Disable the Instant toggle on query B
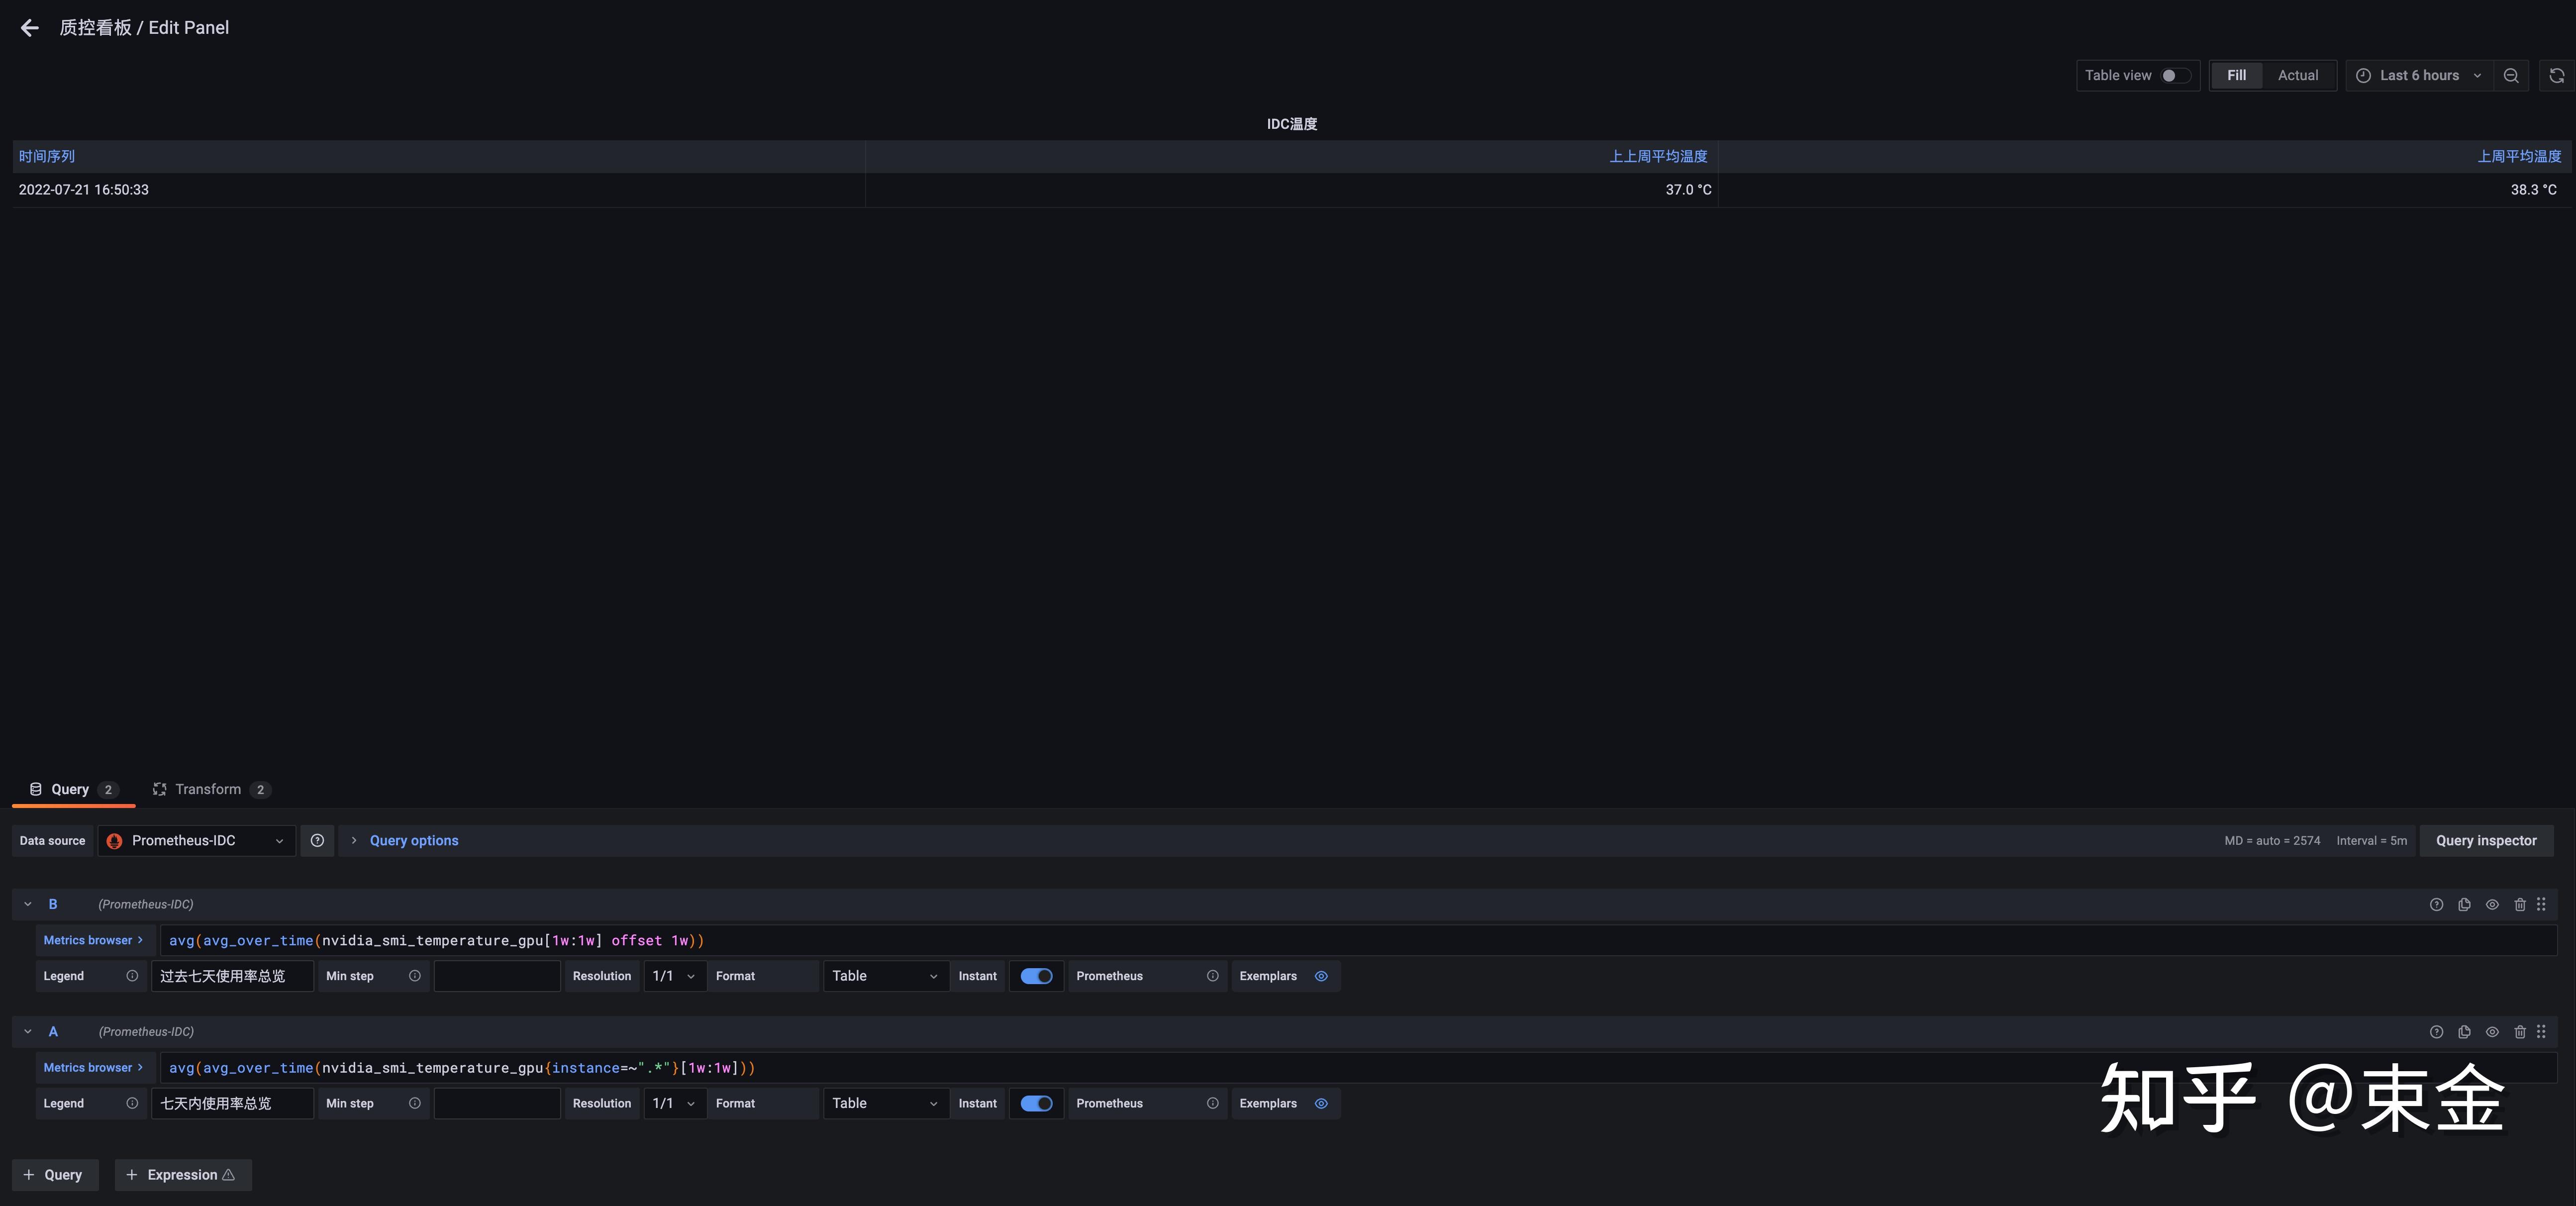Image resolution: width=2576 pixels, height=1206 pixels. click(x=1036, y=976)
